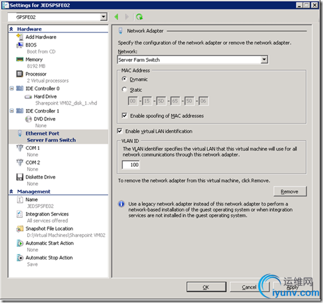Click the forward navigation arrow

click(127, 17)
